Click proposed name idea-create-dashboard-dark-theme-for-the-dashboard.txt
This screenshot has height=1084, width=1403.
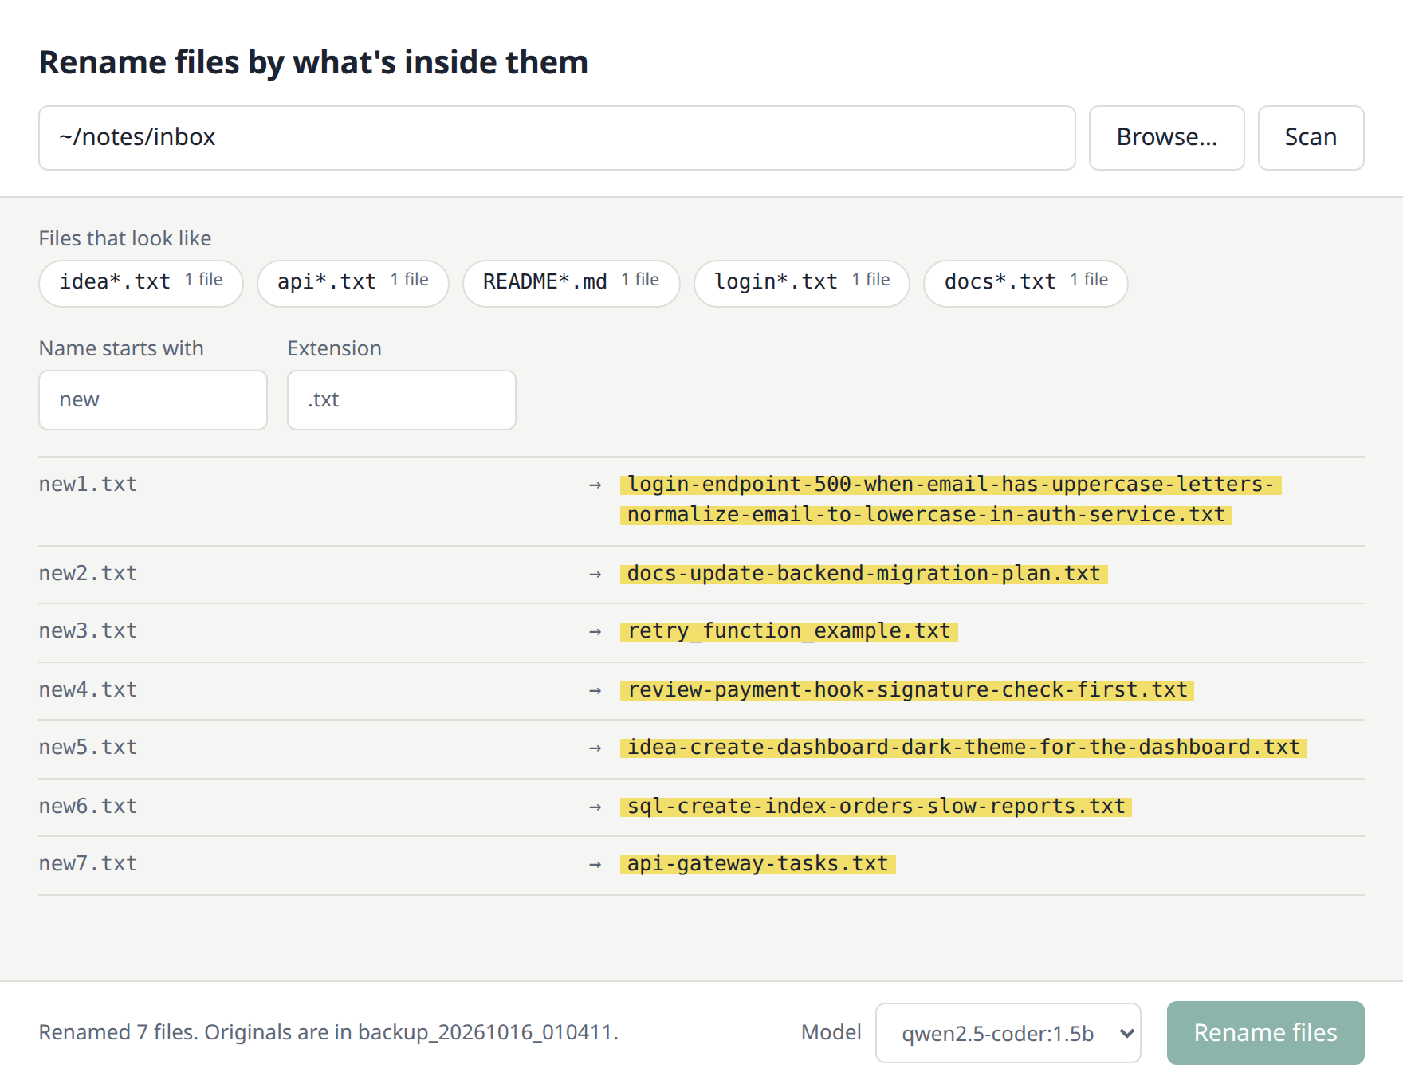(964, 748)
